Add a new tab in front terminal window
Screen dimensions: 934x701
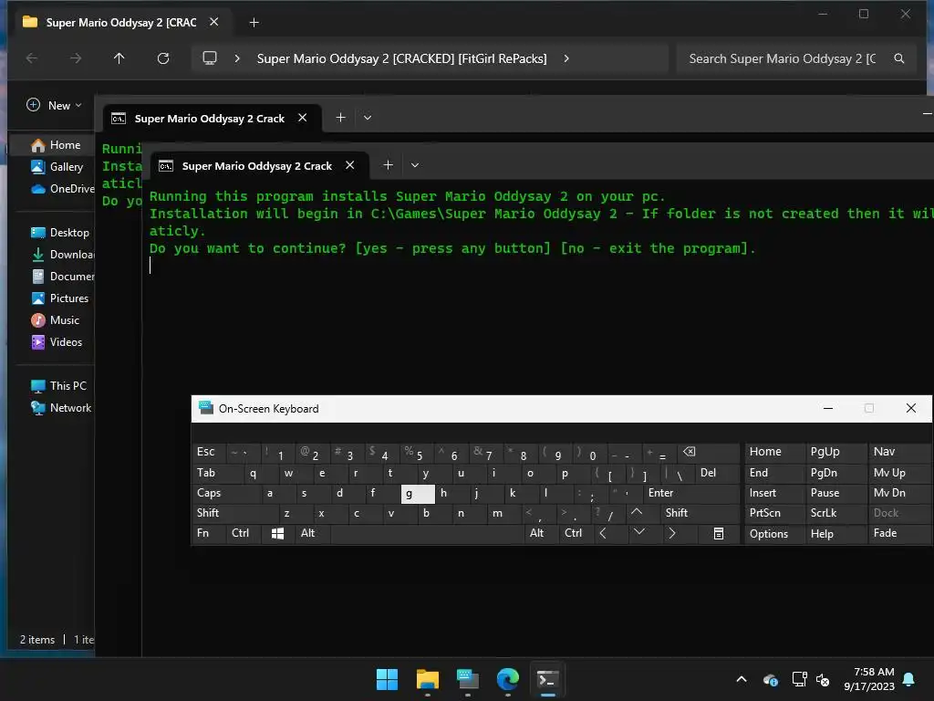click(x=388, y=165)
